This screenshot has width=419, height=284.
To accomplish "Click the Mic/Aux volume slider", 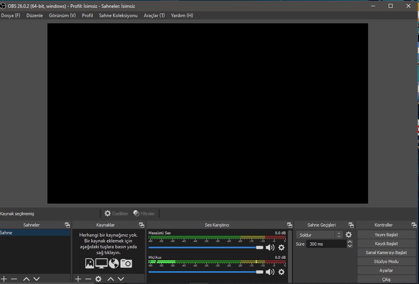I will tap(202, 272).
